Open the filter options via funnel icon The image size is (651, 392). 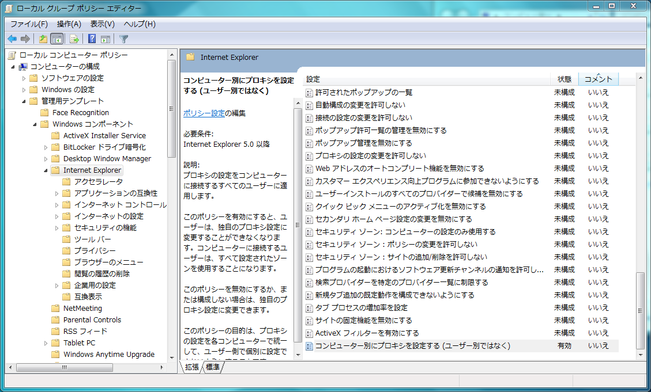point(123,39)
